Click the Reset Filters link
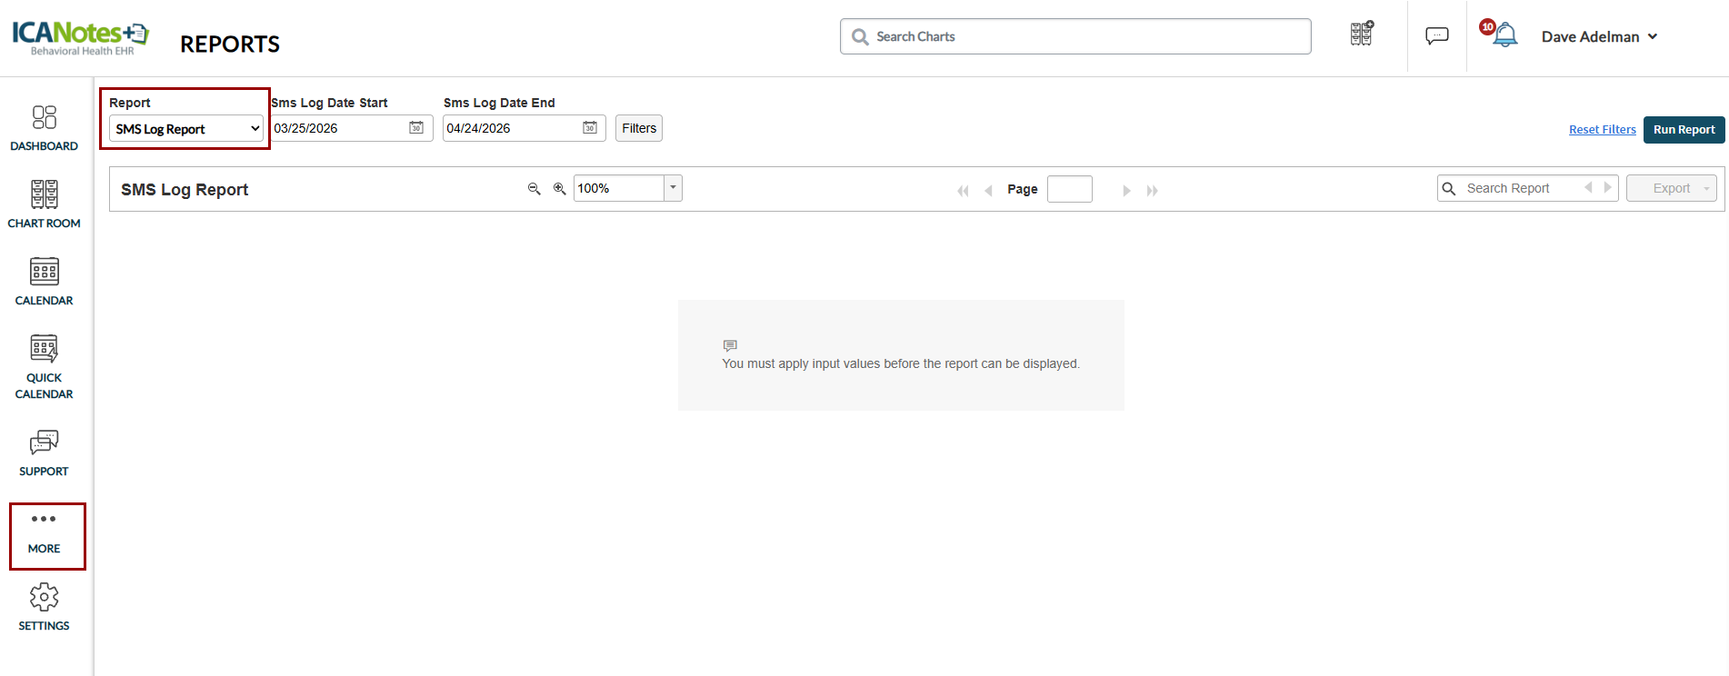The height and width of the screenshot is (676, 1729). 1602,130
